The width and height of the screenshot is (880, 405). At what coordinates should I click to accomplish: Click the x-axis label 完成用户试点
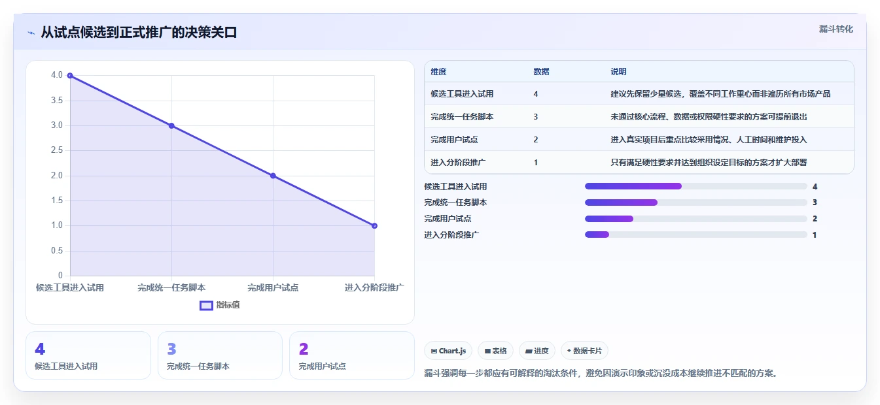(273, 287)
